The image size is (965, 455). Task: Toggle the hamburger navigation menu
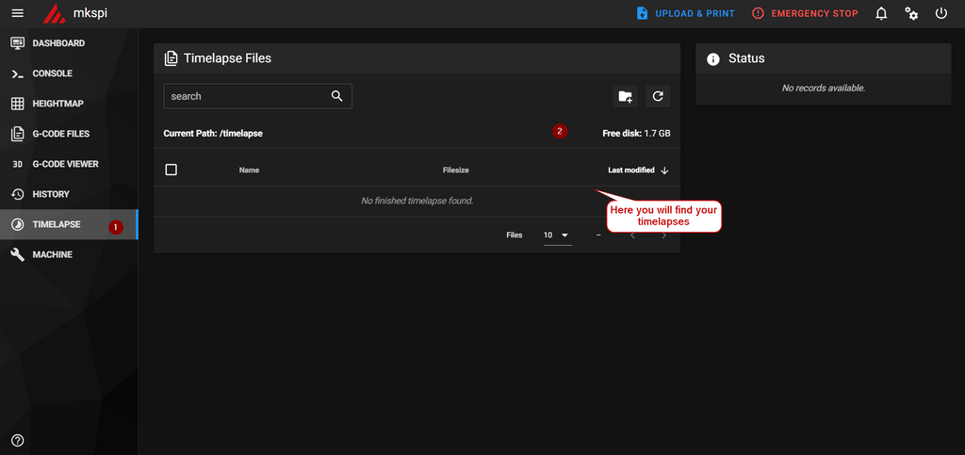pos(17,13)
